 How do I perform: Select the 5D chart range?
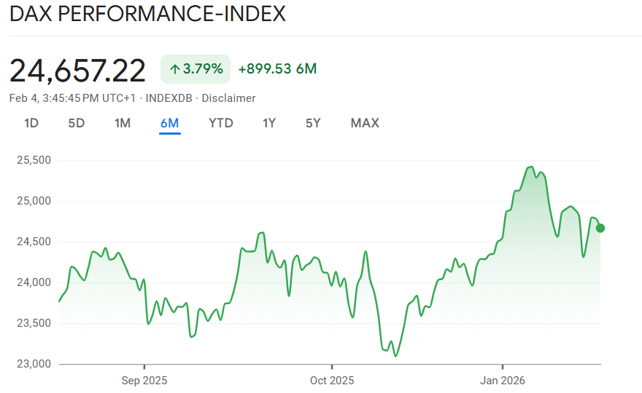(77, 123)
